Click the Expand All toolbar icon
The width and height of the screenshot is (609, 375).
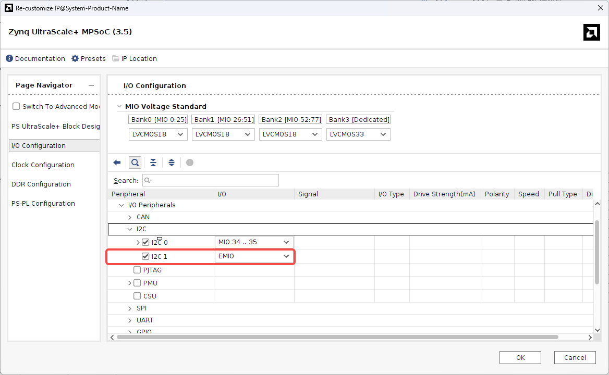coord(172,162)
